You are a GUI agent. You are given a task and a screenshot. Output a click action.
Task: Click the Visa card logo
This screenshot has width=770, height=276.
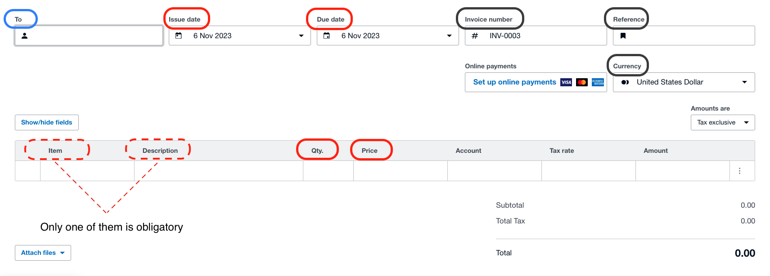[x=566, y=82]
